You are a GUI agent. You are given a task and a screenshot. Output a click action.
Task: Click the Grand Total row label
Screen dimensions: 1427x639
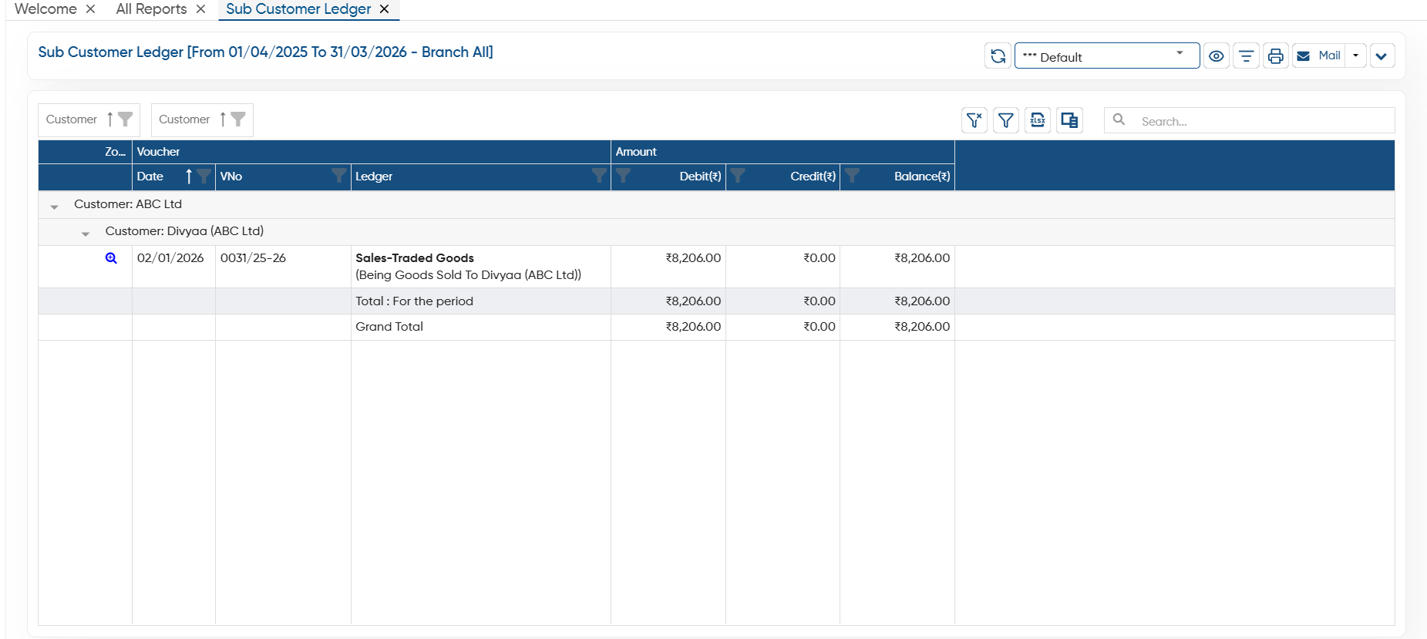pos(389,326)
